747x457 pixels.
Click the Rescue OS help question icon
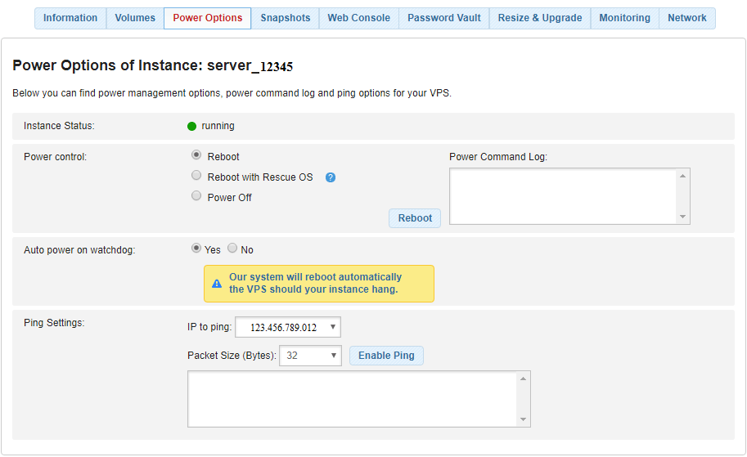331,177
